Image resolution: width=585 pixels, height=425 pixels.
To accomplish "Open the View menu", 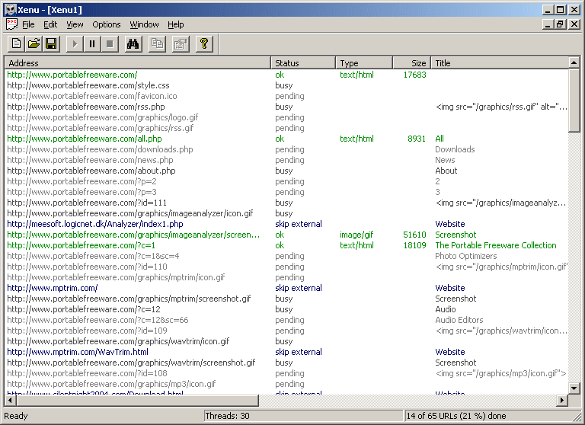I will [75, 24].
